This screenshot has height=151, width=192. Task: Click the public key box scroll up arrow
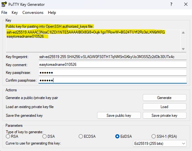183,33
